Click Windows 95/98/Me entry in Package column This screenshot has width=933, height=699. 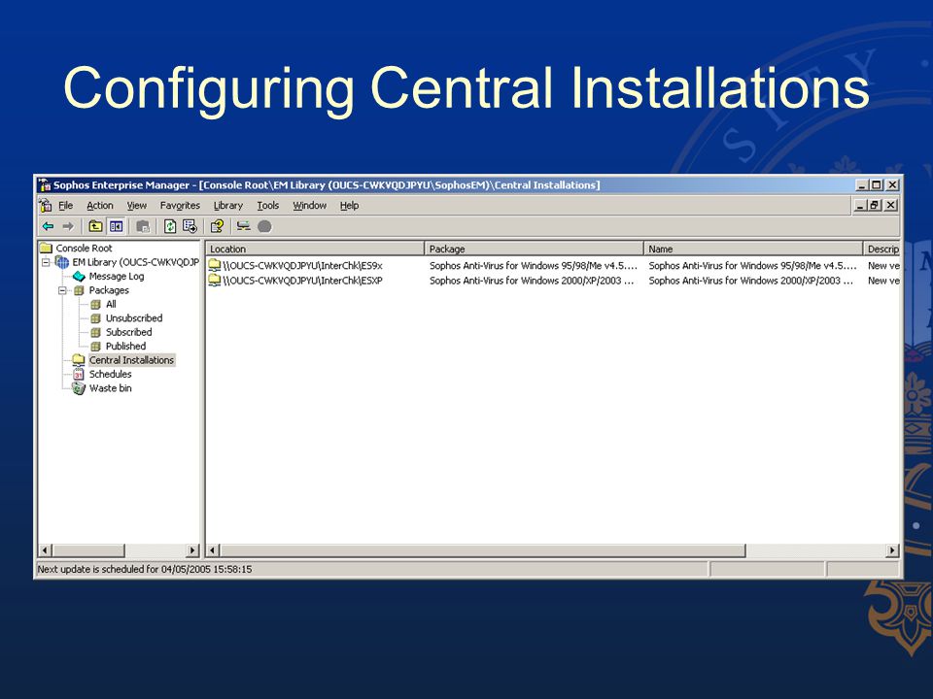pos(534,266)
